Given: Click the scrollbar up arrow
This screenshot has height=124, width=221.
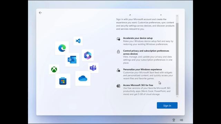Looking at the screenshot, I should pyautogui.click(x=177, y=16).
